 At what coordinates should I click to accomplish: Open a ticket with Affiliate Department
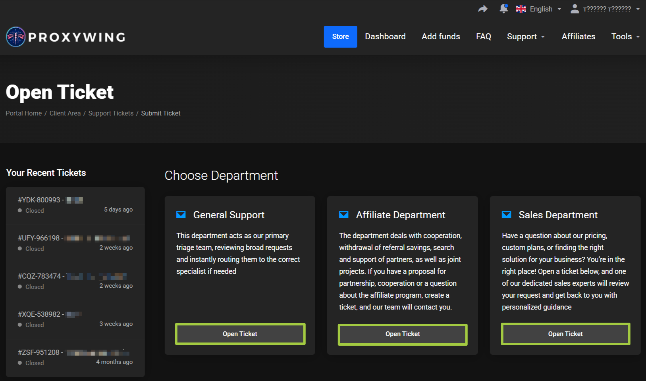(x=403, y=334)
